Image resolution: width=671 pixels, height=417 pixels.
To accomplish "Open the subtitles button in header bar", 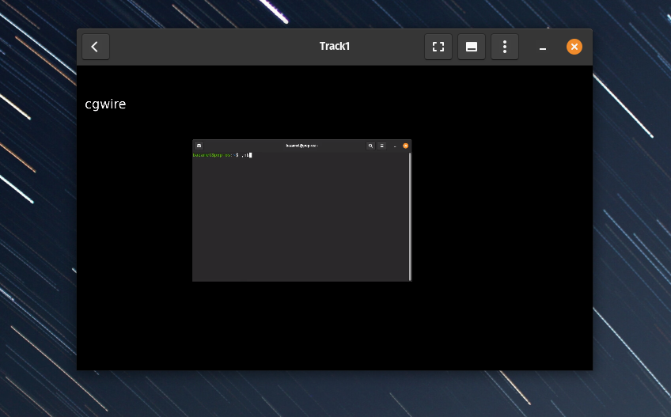I will coord(472,47).
